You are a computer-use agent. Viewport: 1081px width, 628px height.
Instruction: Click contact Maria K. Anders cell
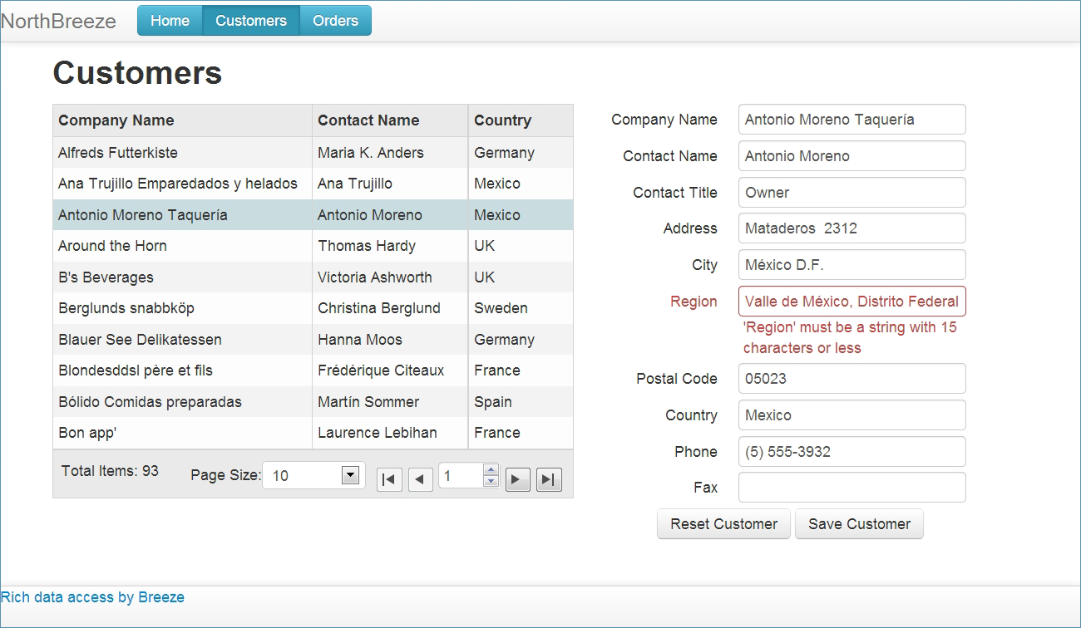click(x=390, y=153)
